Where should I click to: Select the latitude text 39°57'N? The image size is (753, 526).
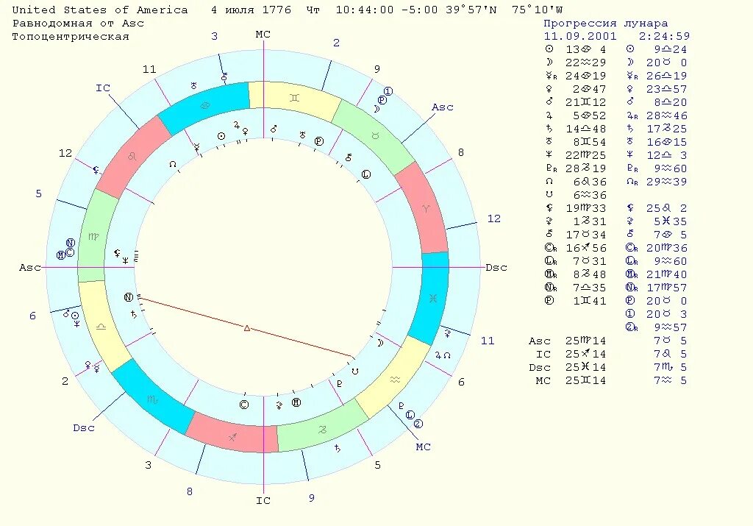(471, 10)
